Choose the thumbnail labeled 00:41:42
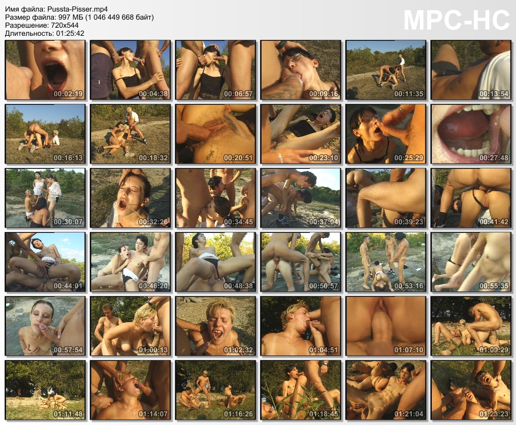 coord(471,198)
